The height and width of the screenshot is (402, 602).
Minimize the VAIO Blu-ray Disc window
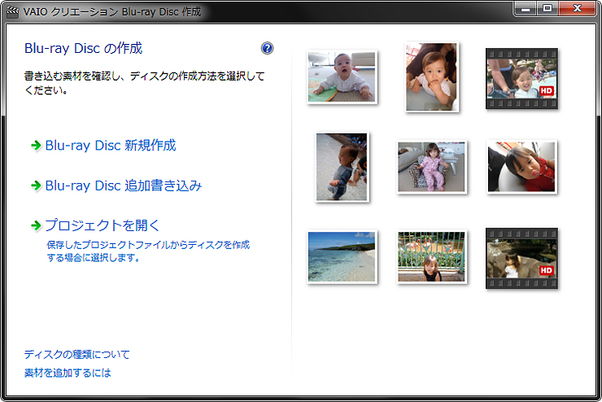pyautogui.click(x=526, y=11)
